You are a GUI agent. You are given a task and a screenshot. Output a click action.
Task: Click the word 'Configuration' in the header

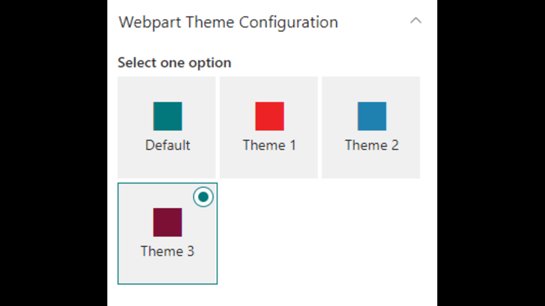(288, 22)
